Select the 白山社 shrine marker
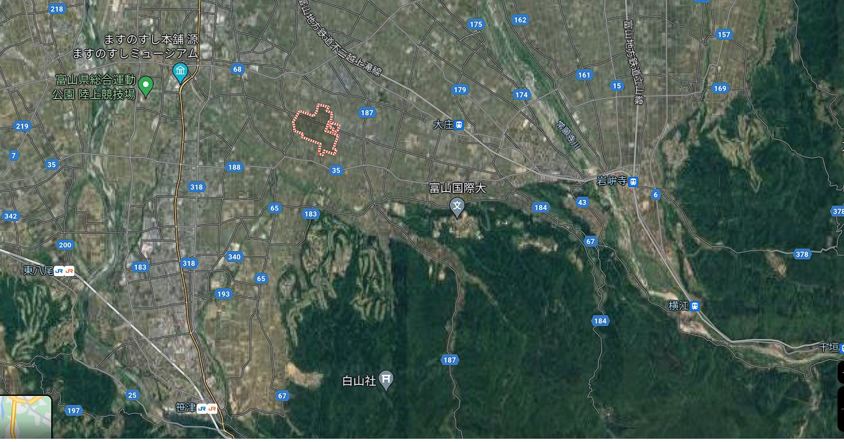The image size is (844, 442). pyautogui.click(x=386, y=380)
